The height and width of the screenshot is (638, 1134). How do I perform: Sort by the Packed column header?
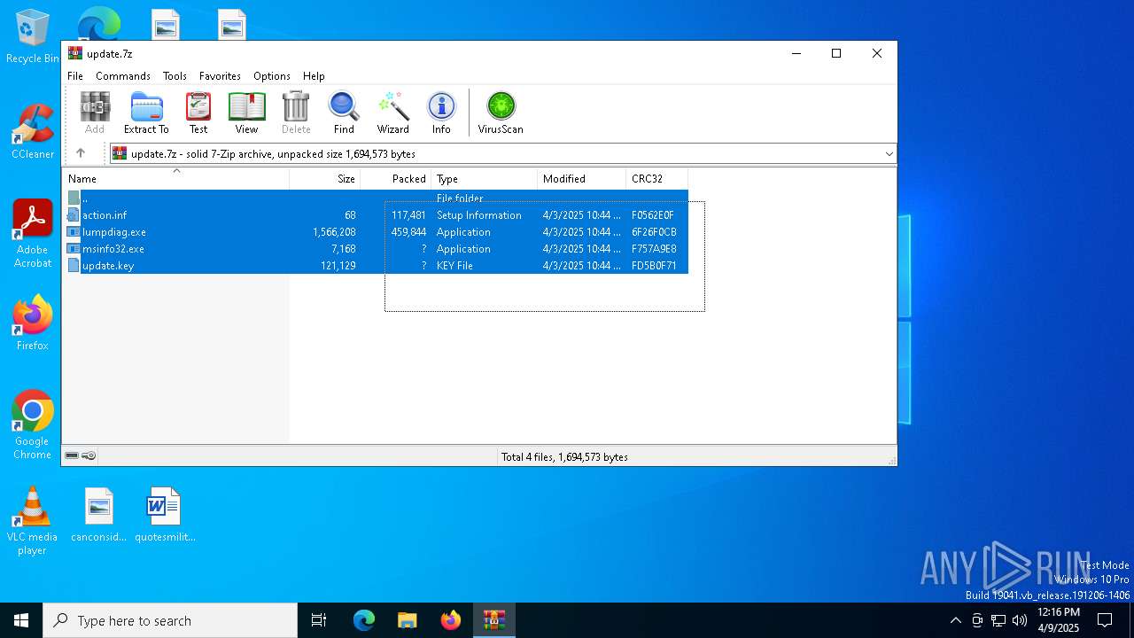395,178
